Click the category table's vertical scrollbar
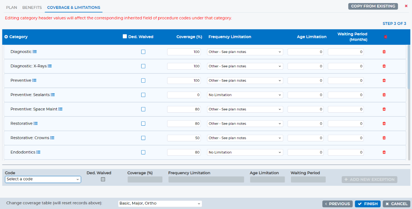The height and width of the screenshot is (209, 412). pyautogui.click(x=409, y=67)
